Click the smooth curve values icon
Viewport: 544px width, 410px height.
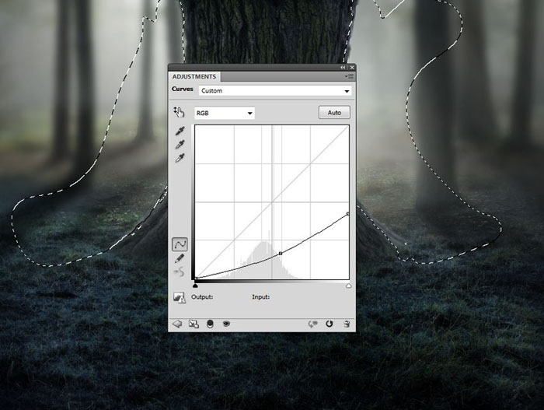click(179, 272)
